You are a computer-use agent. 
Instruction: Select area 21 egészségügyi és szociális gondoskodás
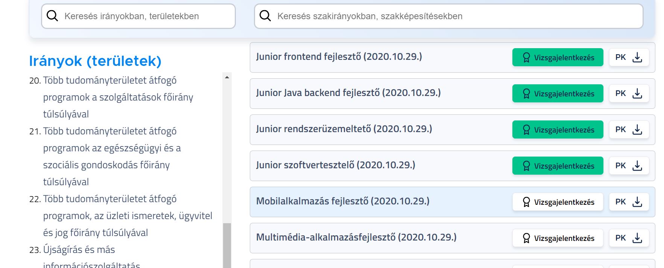tap(112, 148)
